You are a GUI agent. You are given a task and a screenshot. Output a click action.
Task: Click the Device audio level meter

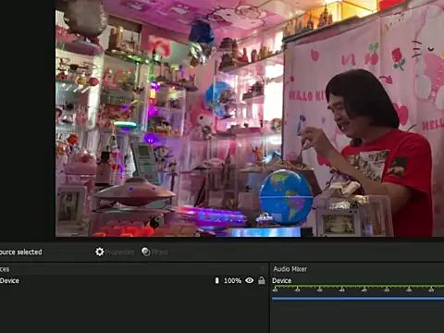click(x=358, y=288)
